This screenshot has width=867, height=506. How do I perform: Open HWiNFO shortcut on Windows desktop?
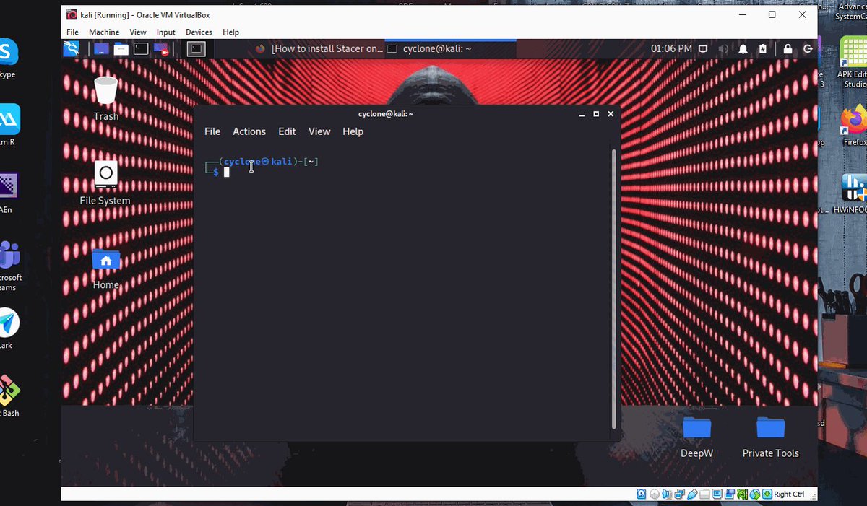[853, 193]
